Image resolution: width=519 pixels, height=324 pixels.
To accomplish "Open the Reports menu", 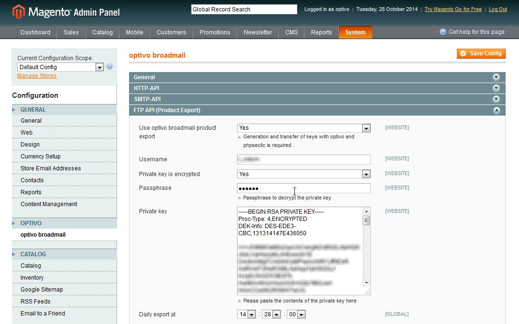I will coord(322,32).
